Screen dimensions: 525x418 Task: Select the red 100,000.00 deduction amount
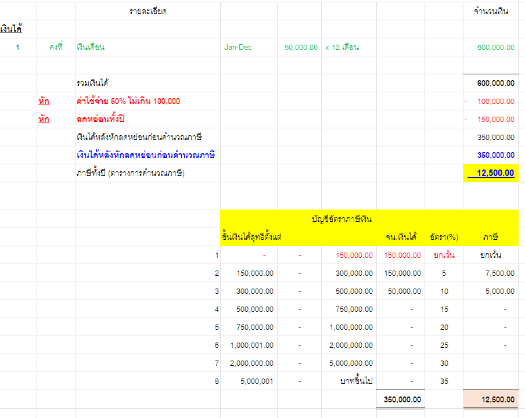(495, 102)
